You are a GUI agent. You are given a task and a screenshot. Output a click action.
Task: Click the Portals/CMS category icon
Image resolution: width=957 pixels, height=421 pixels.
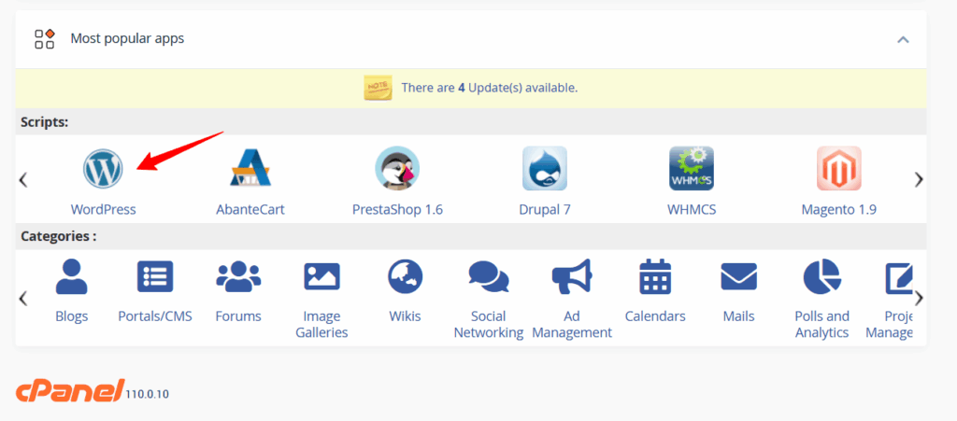155,277
